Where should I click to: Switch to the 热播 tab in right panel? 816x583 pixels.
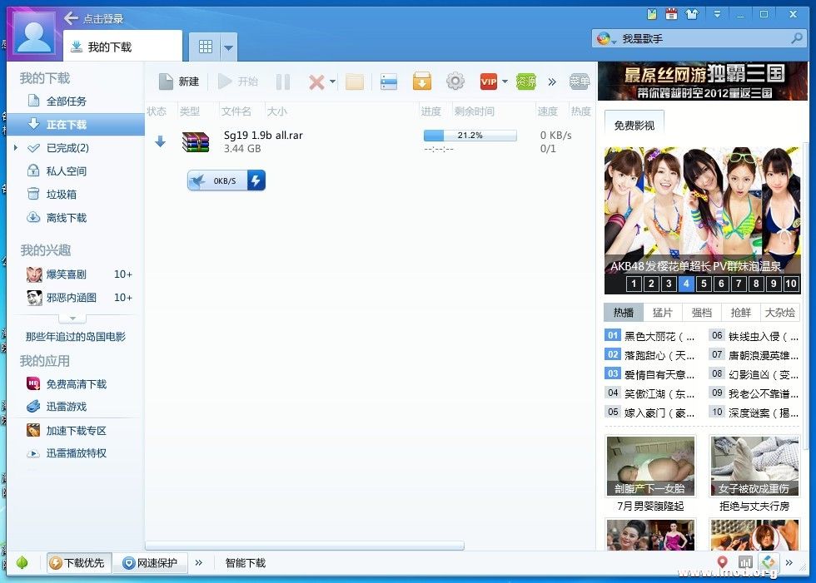pyautogui.click(x=622, y=312)
